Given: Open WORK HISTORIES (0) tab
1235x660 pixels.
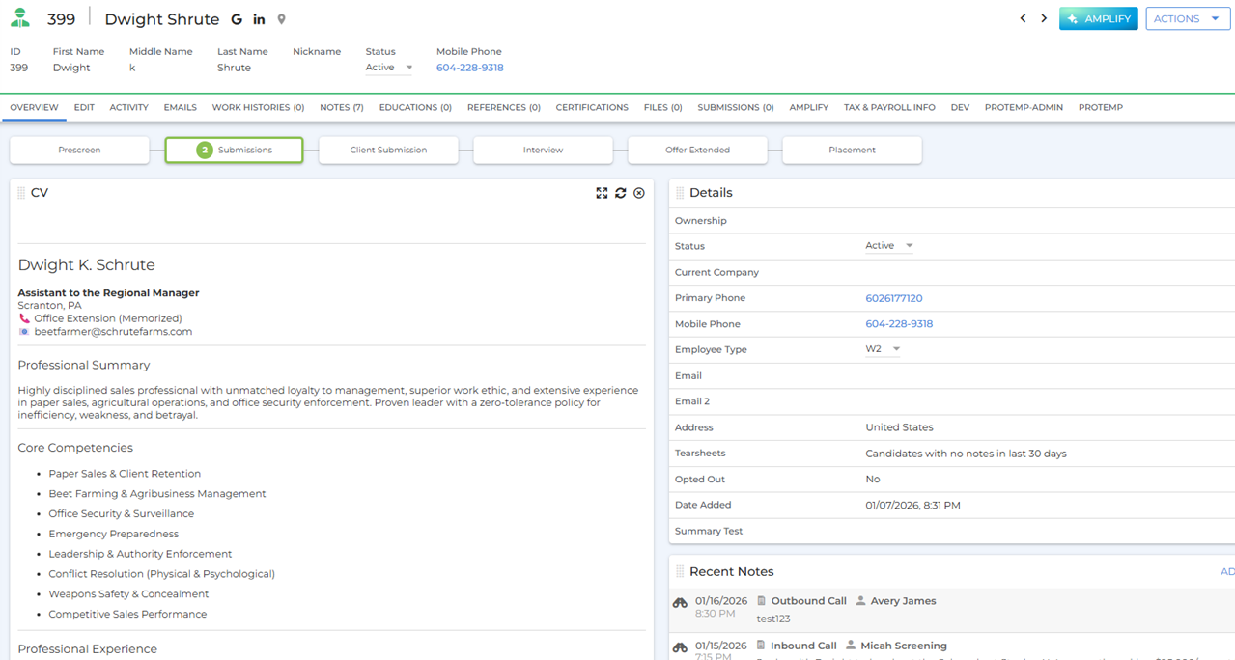Looking at the screenshot, I should pyautogui.click(x=258, y=107).
